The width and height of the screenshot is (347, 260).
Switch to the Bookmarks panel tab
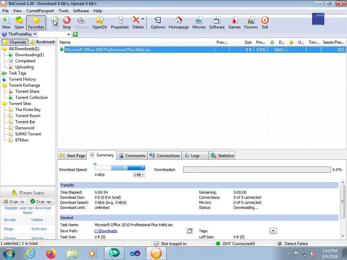coord(42,42)
